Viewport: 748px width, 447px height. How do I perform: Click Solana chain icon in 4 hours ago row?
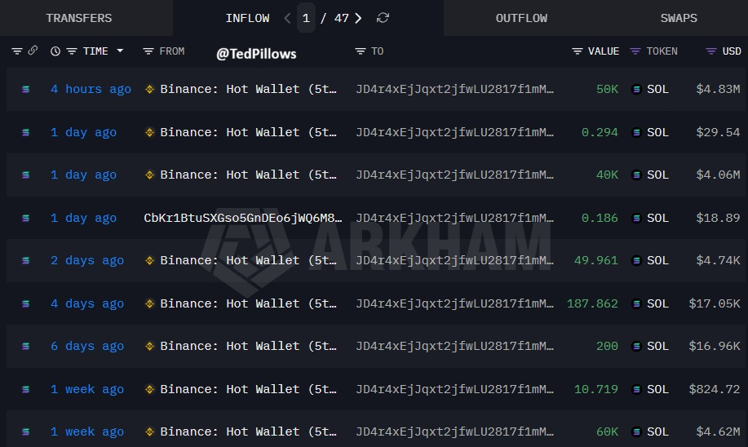pyautogui.click(x=26, y=89)
